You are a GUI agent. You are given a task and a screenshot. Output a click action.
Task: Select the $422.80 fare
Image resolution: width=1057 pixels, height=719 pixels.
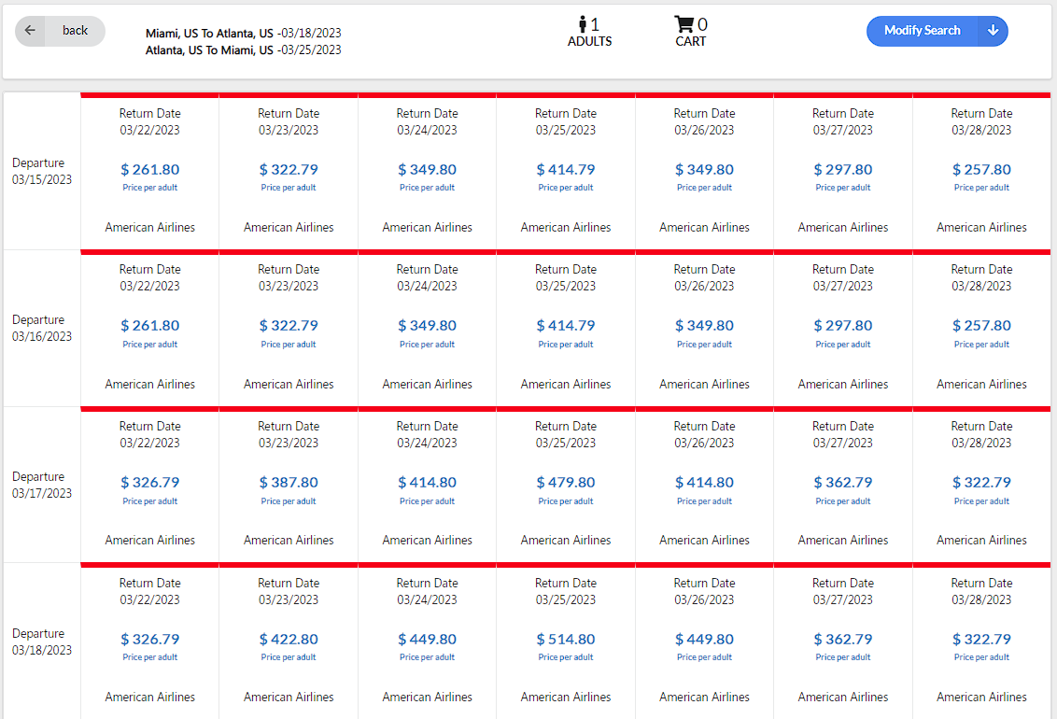[x=289, y=640]
